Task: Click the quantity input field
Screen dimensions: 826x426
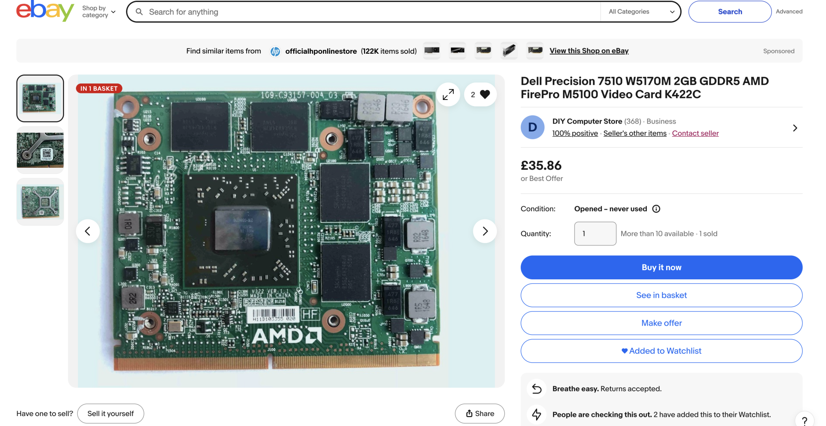Action: [x=595, y=233]
